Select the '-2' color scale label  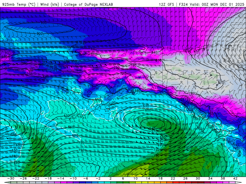[98, 178]
